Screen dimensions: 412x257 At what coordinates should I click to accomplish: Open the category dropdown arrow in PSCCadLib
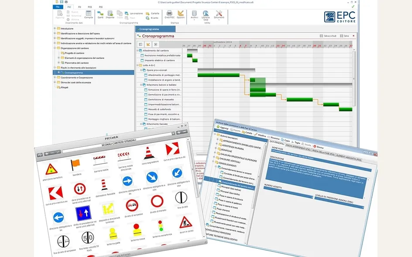pos(173,134)
